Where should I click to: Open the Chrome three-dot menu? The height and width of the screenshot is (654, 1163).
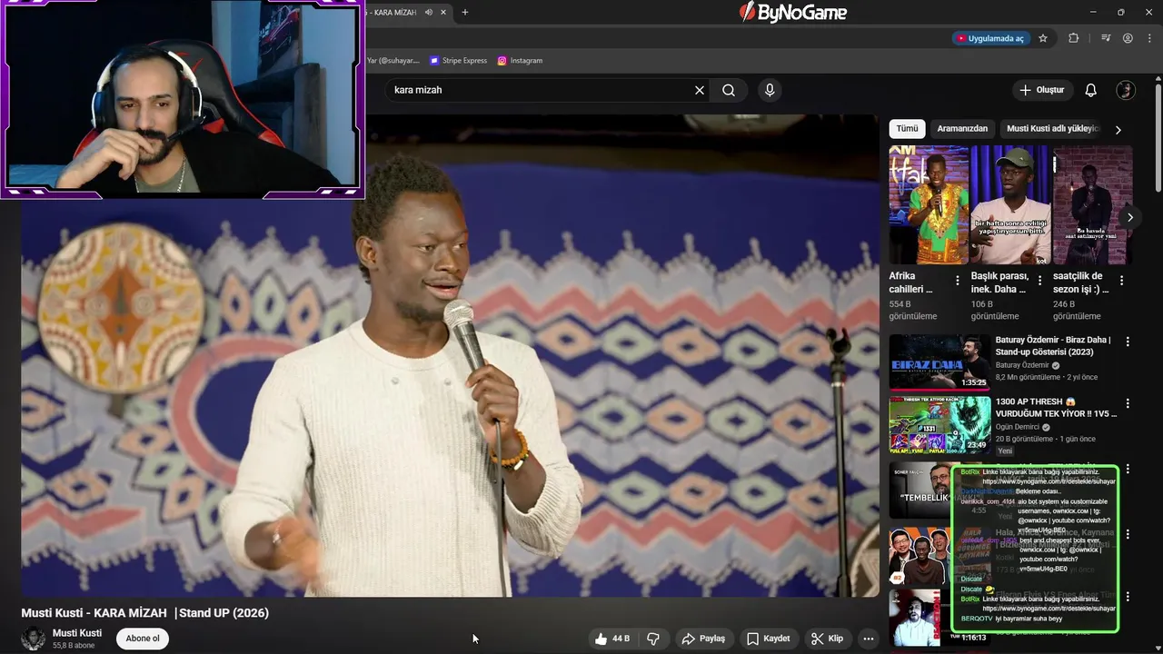(1148, 38)
